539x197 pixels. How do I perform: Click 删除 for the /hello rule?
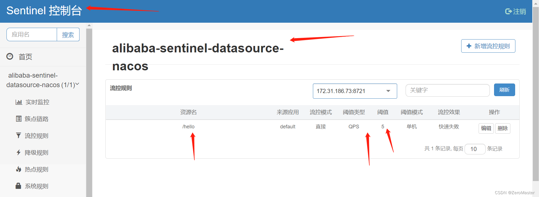[x=502, y=128]
